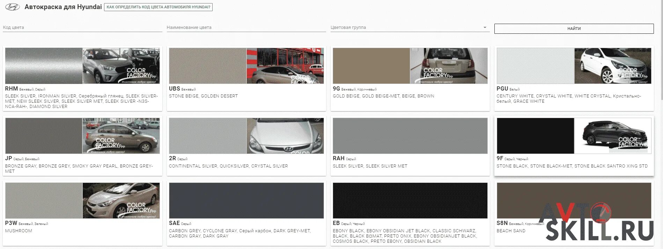Image resolution: width=663 pixels, height=249 pixels.
Task: Select the RAH sleek silver swatch
Action: (410, 136)
